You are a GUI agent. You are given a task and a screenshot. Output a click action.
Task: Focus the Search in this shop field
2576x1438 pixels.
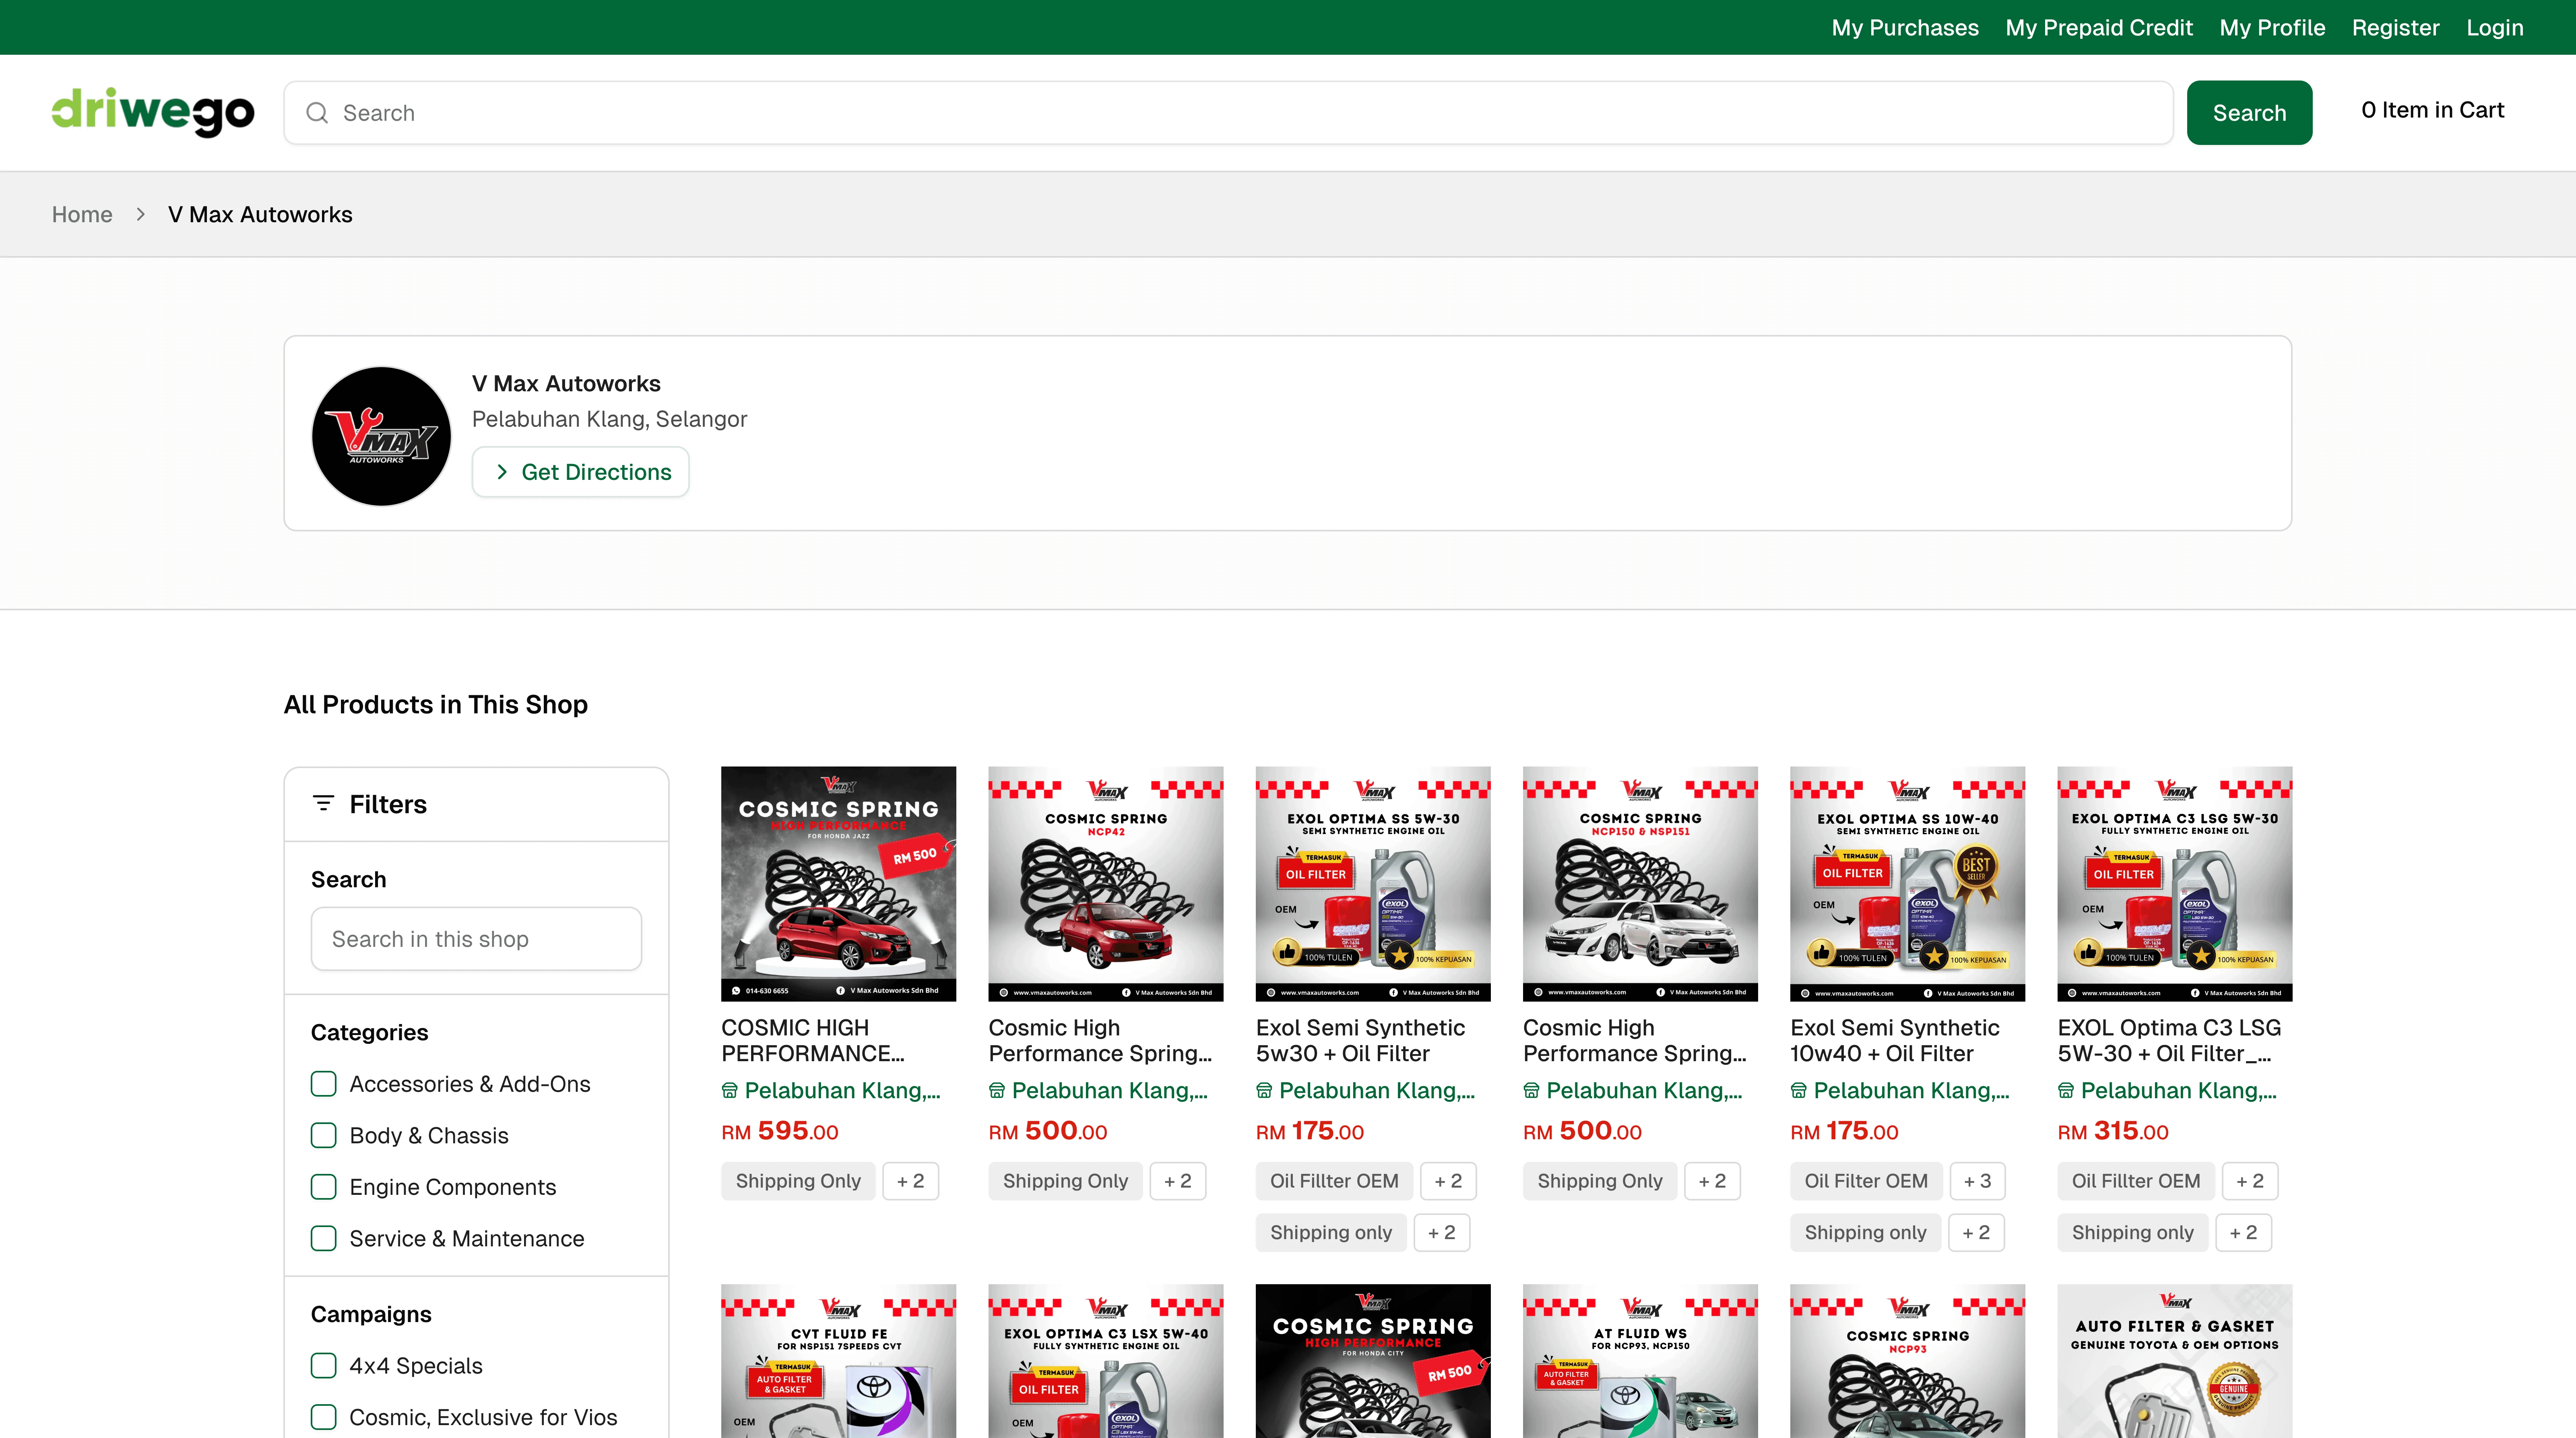click(x=476, y=939)
